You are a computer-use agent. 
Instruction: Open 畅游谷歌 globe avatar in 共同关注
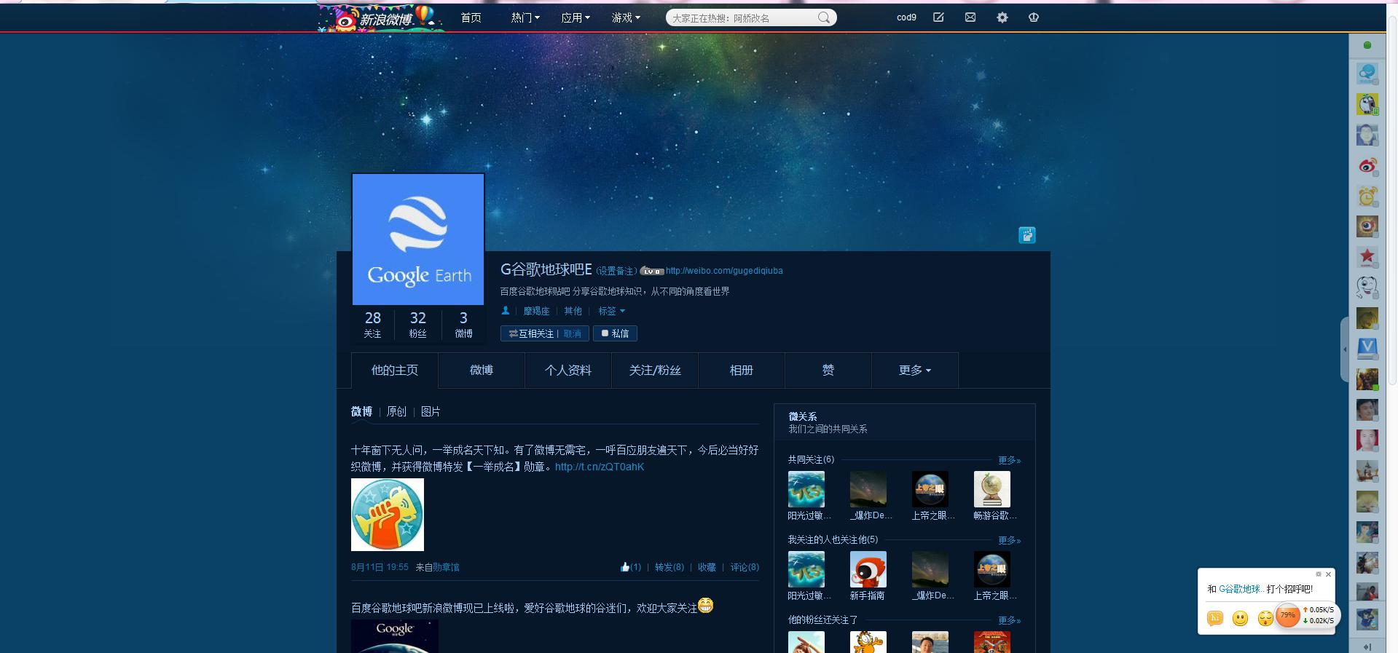992,489
